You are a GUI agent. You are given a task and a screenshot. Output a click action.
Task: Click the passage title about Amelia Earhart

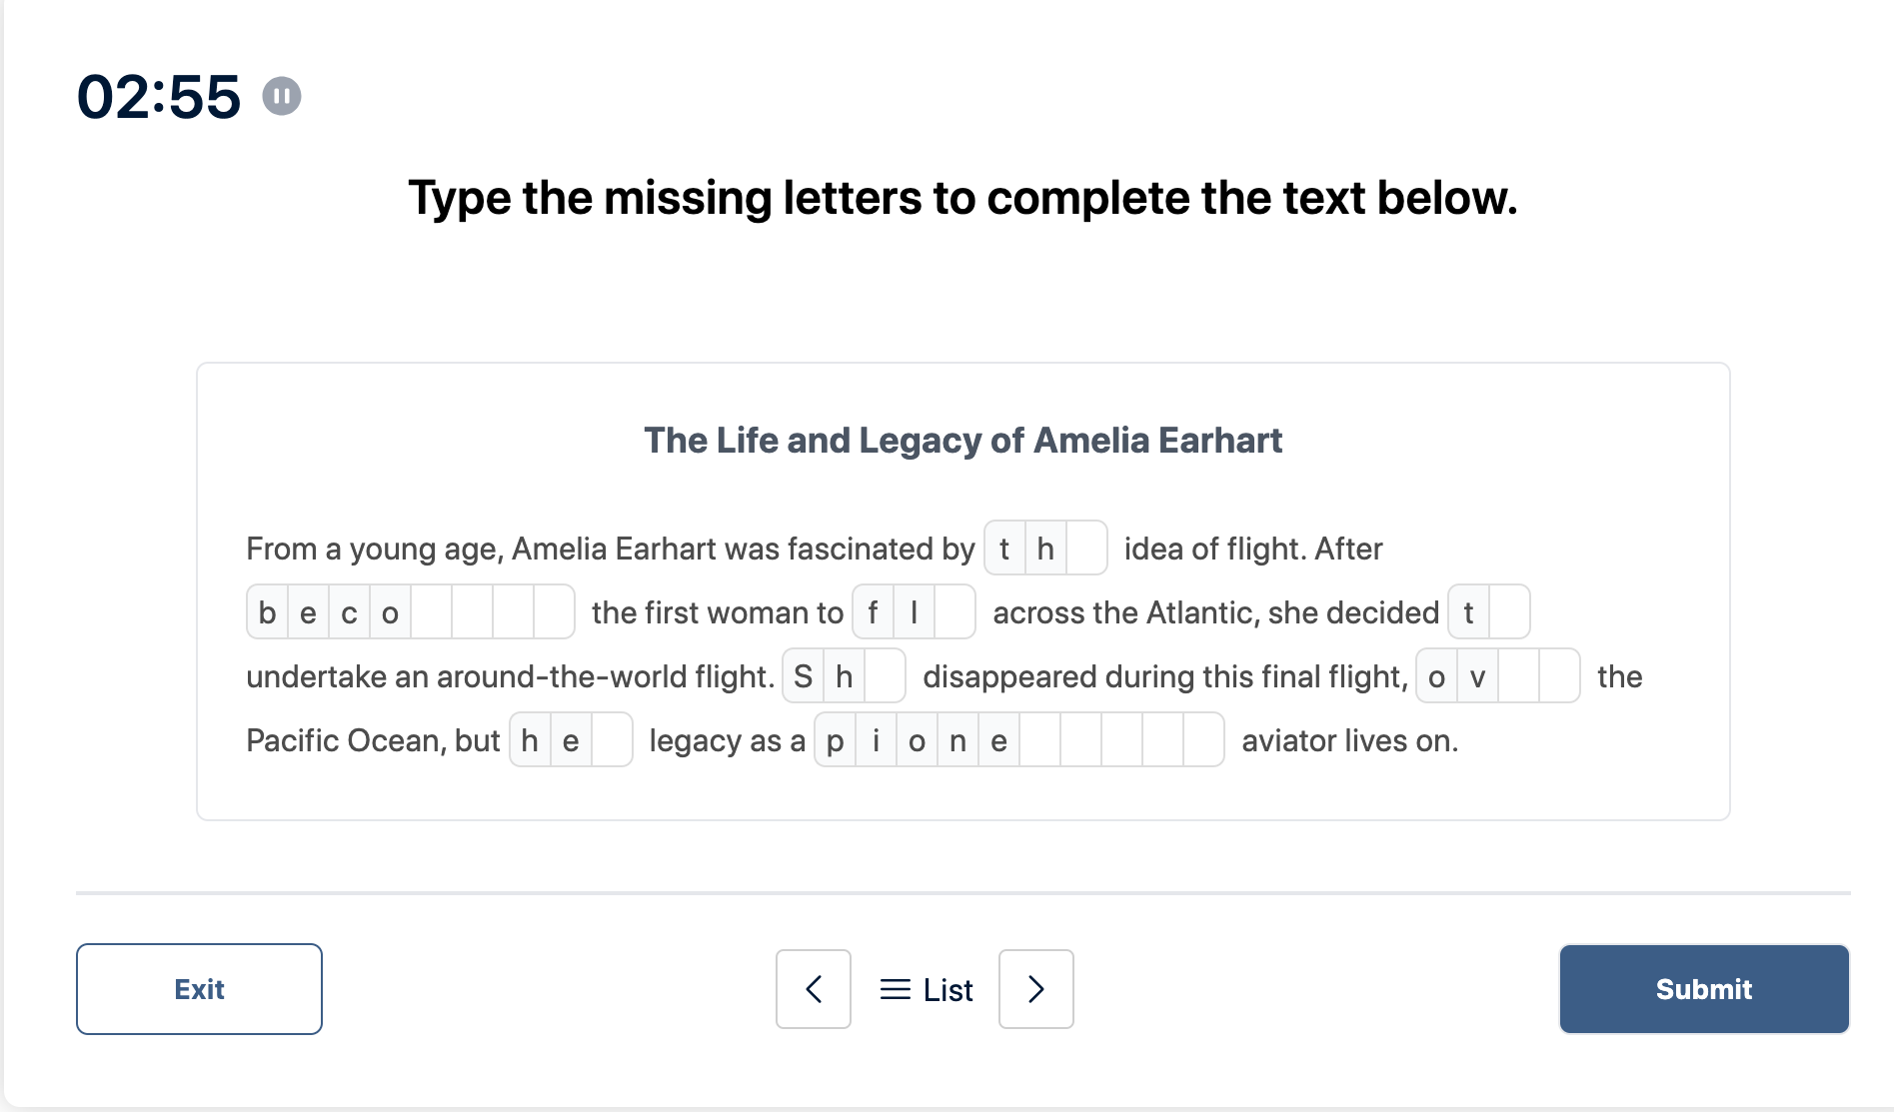pos(962,441)
